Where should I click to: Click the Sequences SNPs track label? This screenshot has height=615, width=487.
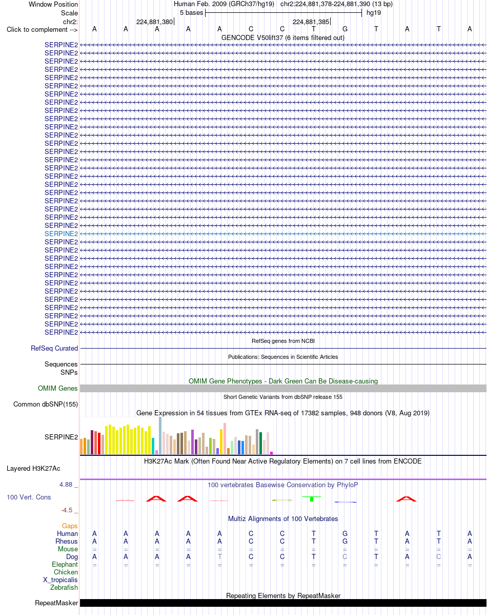click(61, 368)
